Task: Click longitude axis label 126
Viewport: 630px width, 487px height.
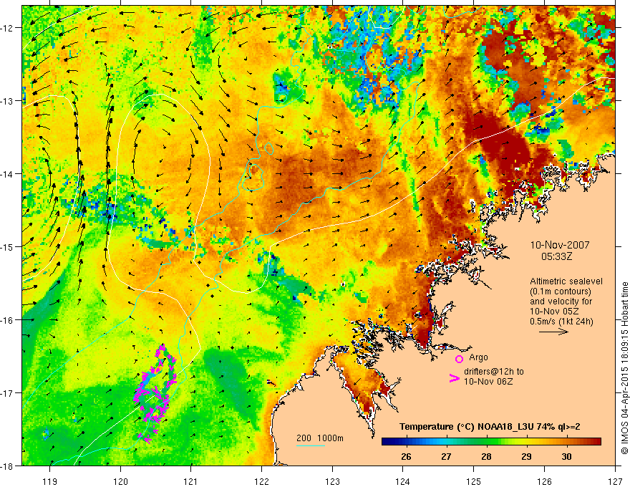Action: pos(544,481)
